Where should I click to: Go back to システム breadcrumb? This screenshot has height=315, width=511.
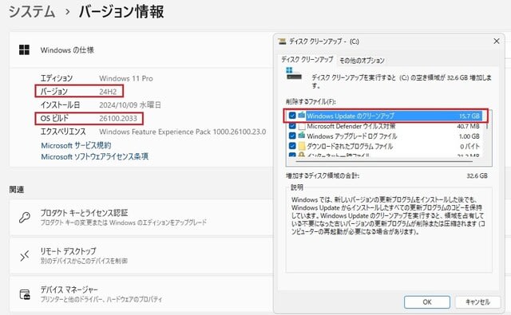[32, 12]
